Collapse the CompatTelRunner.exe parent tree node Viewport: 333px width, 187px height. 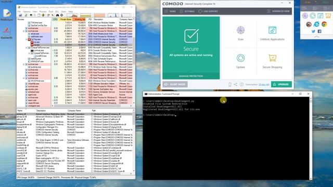pos(27,48)
